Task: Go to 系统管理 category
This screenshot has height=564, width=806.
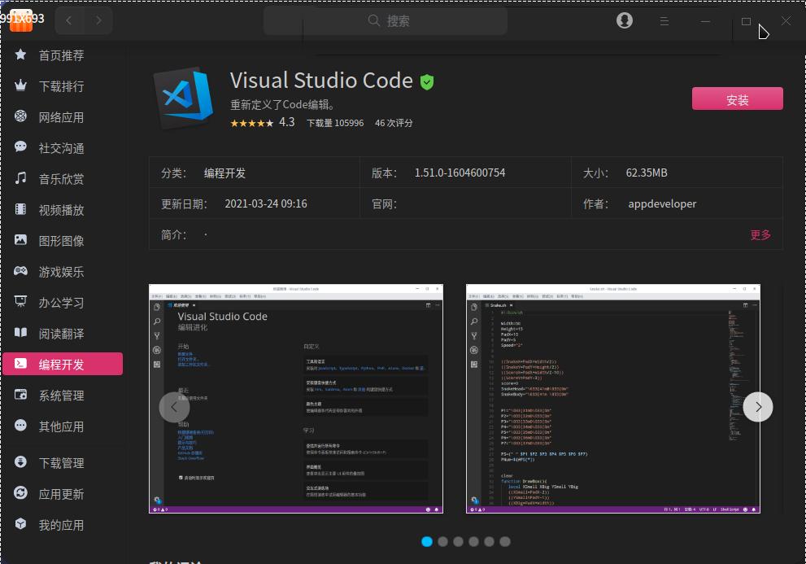Action: [62, 396]
